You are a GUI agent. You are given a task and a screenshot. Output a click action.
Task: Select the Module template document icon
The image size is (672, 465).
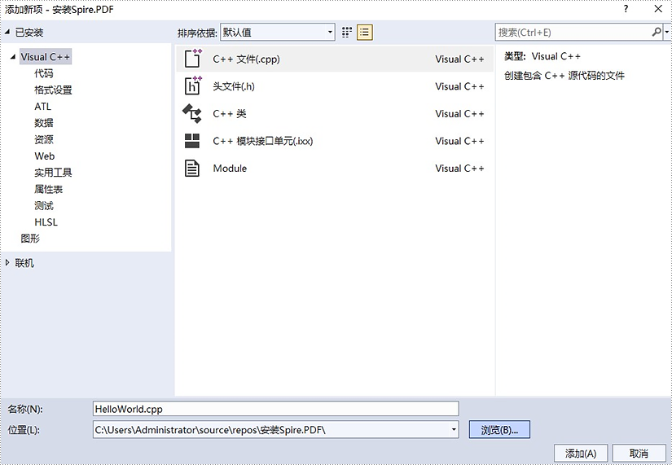[192, 169]
